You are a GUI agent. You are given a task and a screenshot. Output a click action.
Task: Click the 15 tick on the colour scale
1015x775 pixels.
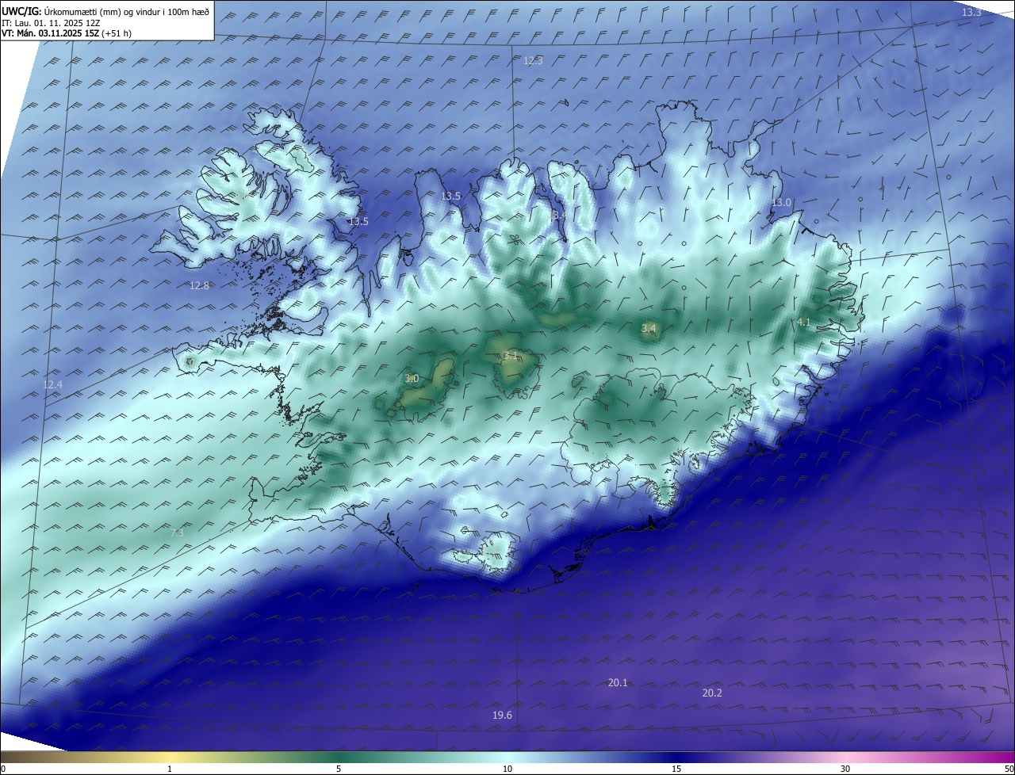tap(676, 769)
